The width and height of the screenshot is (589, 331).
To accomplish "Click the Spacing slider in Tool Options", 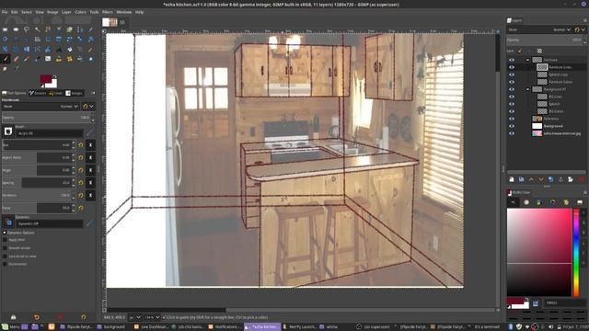I will point(38,183).
